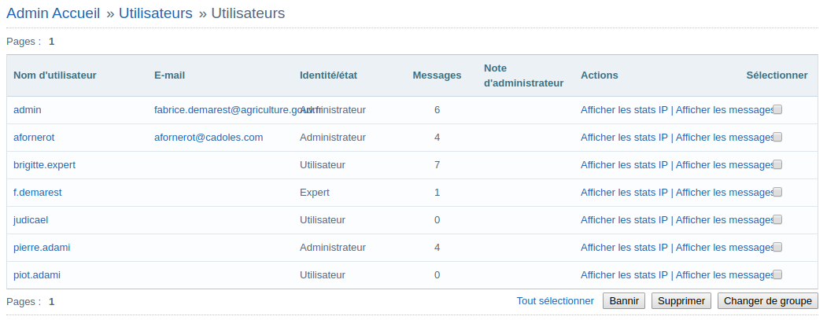The width and height of the screenshot is (827, 320).
Task: Open IP stats for f.demarest
Action: 624,193
